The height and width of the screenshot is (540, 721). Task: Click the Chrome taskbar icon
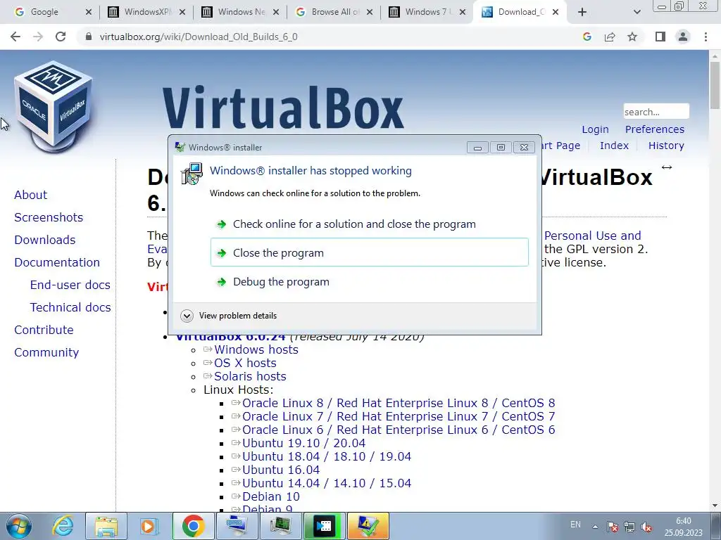[193, 526]
